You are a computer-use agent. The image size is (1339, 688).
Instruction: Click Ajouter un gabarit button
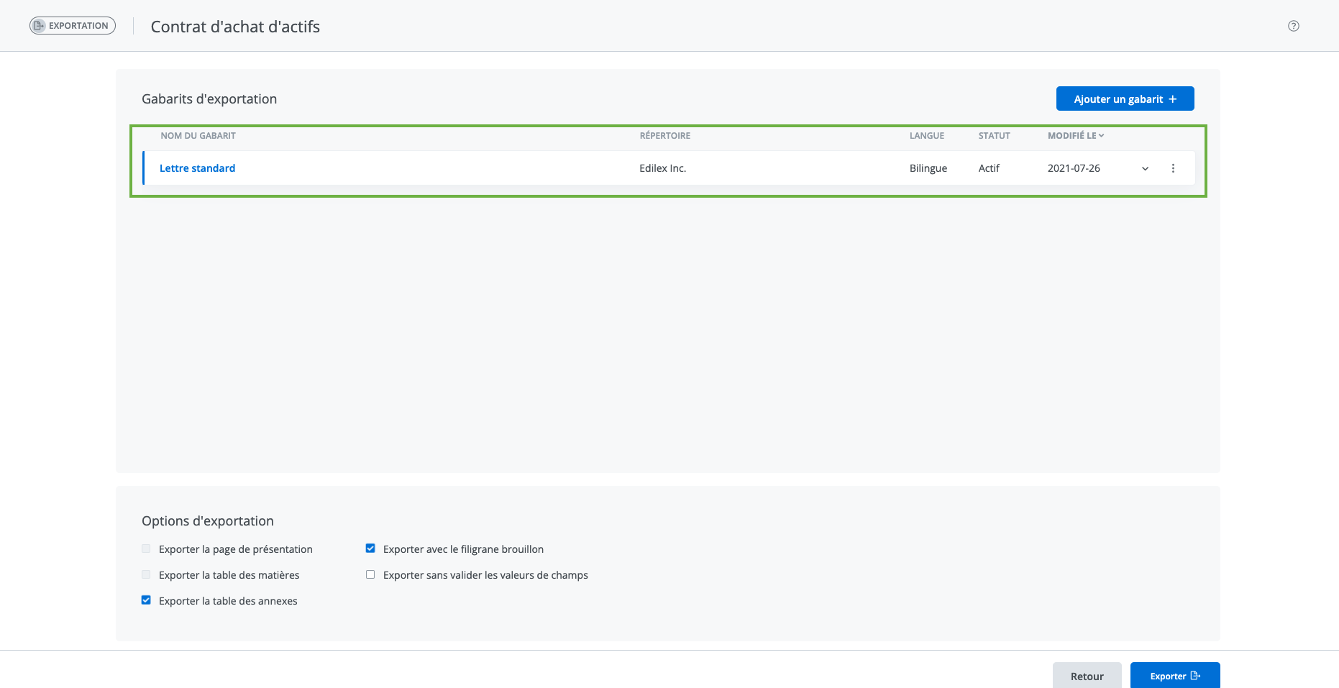tap(1125, 99)
